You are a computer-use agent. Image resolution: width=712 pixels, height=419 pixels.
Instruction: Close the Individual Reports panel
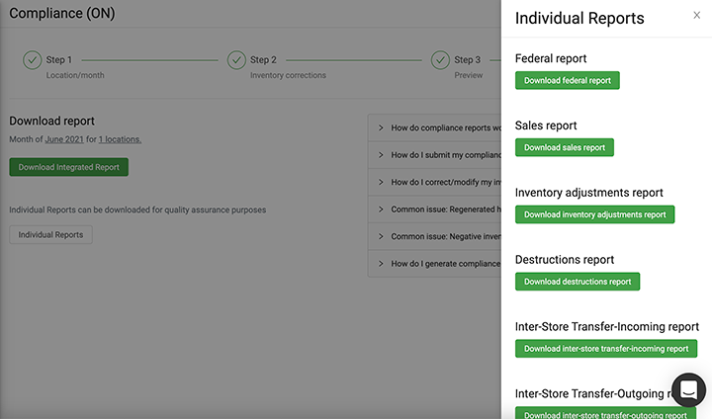coord(696,16)
